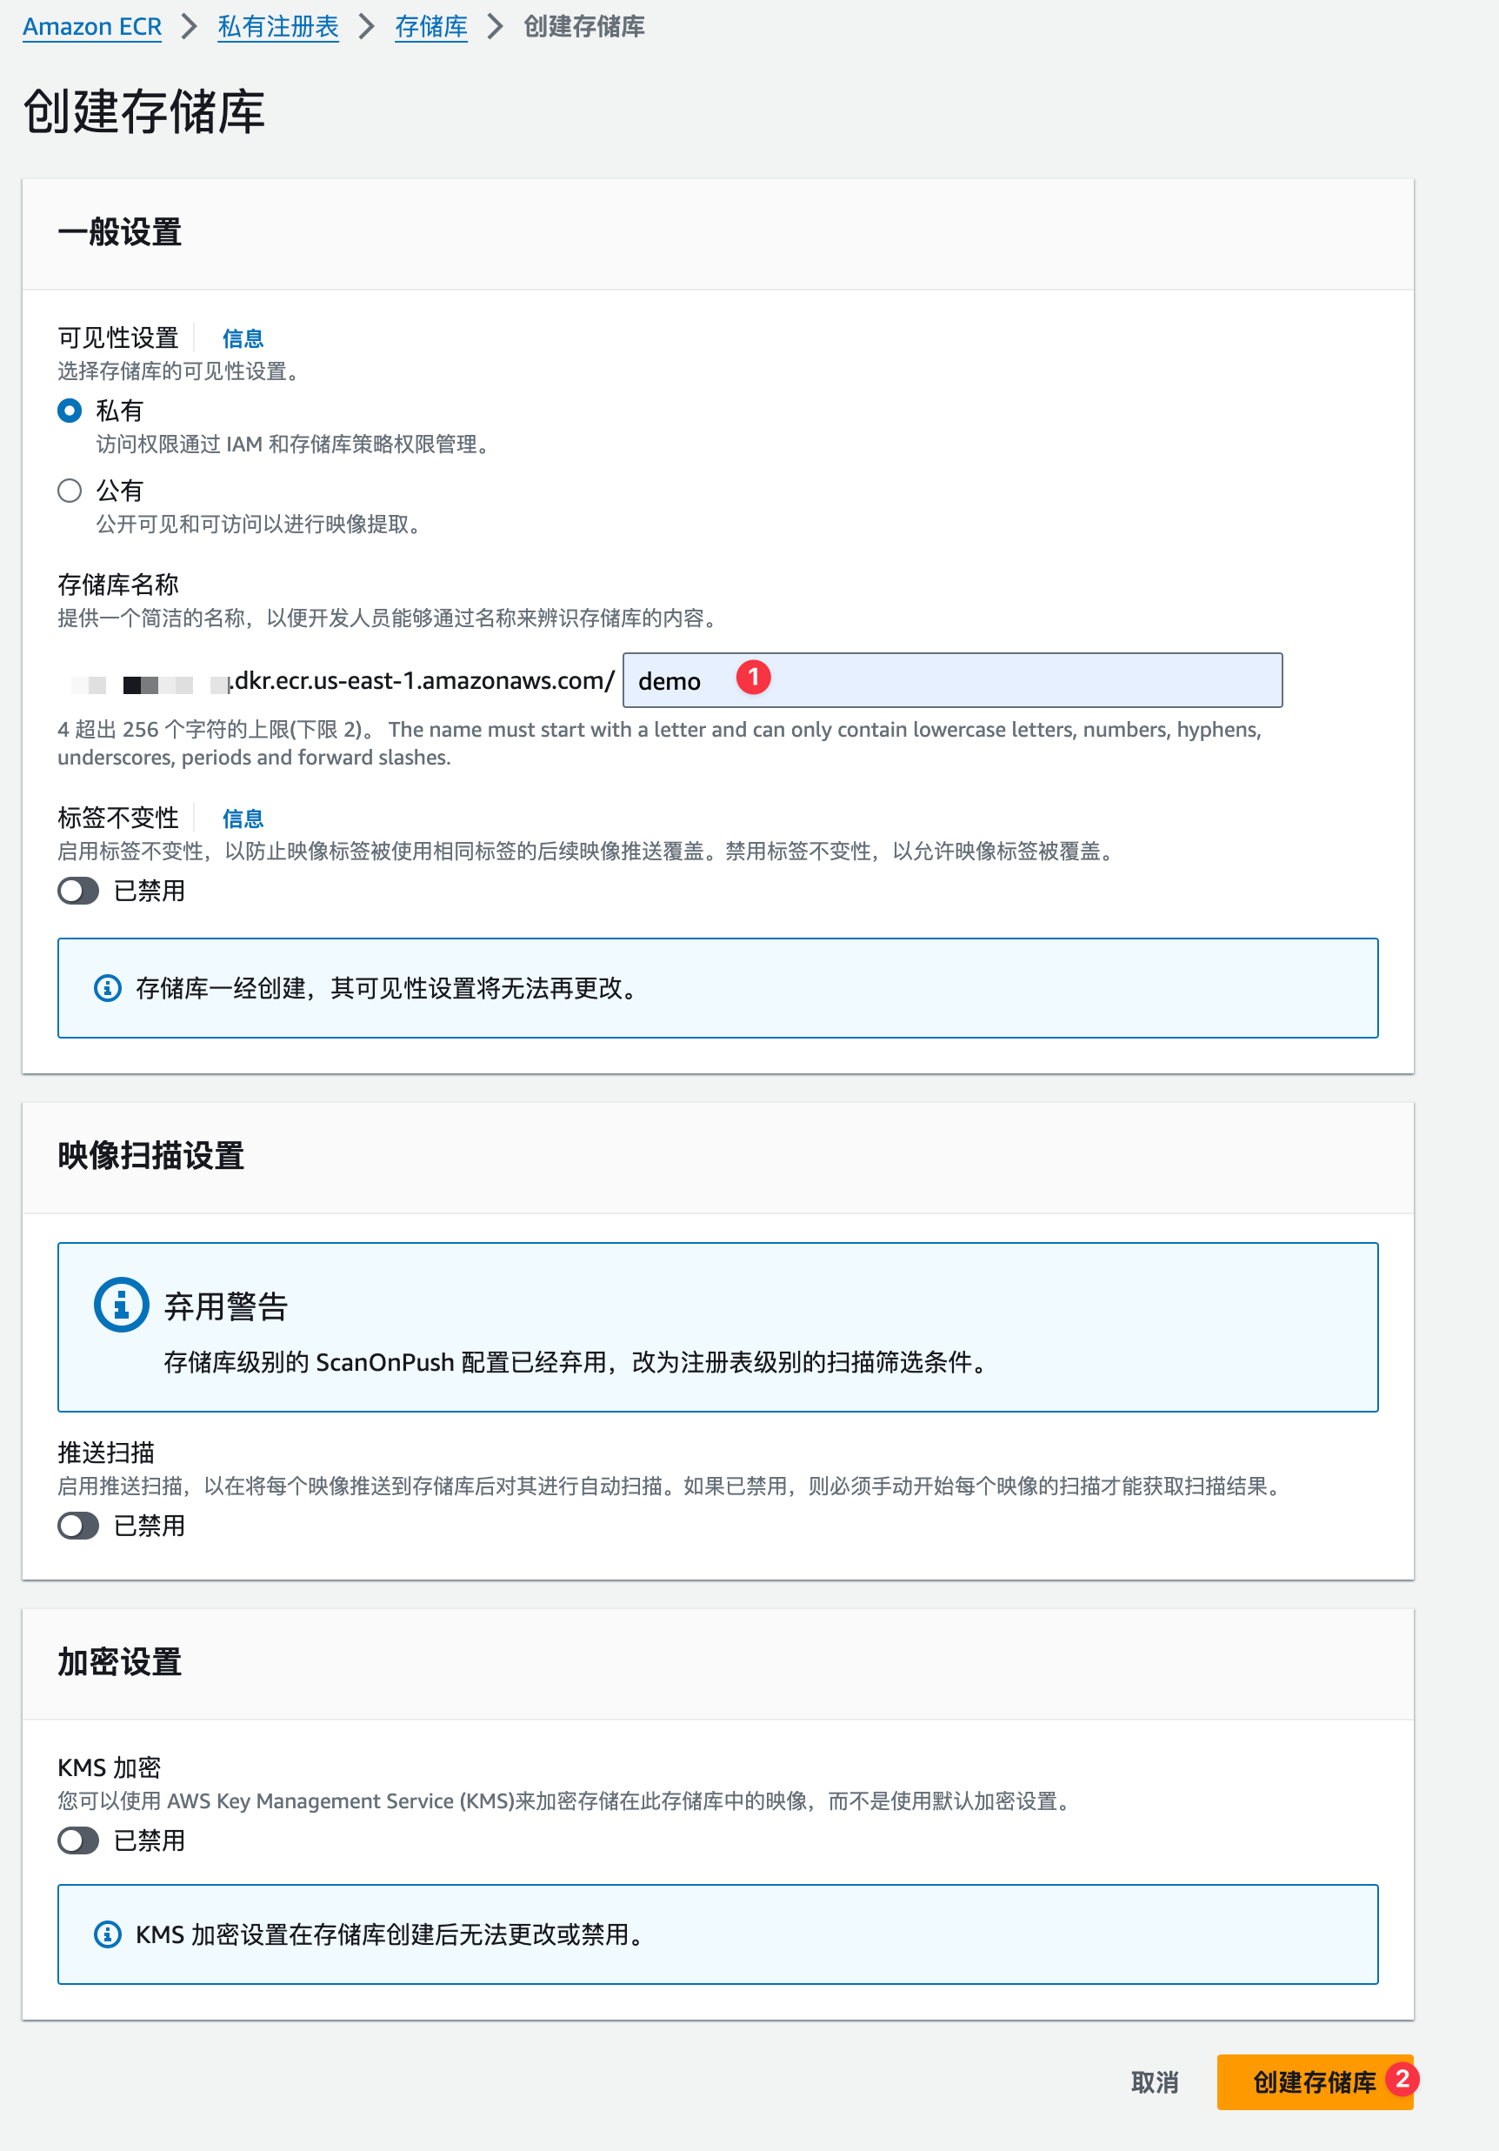Click the text '访问权限通过 IAM 和存储库策略权限管理。'

pos(296,444)
